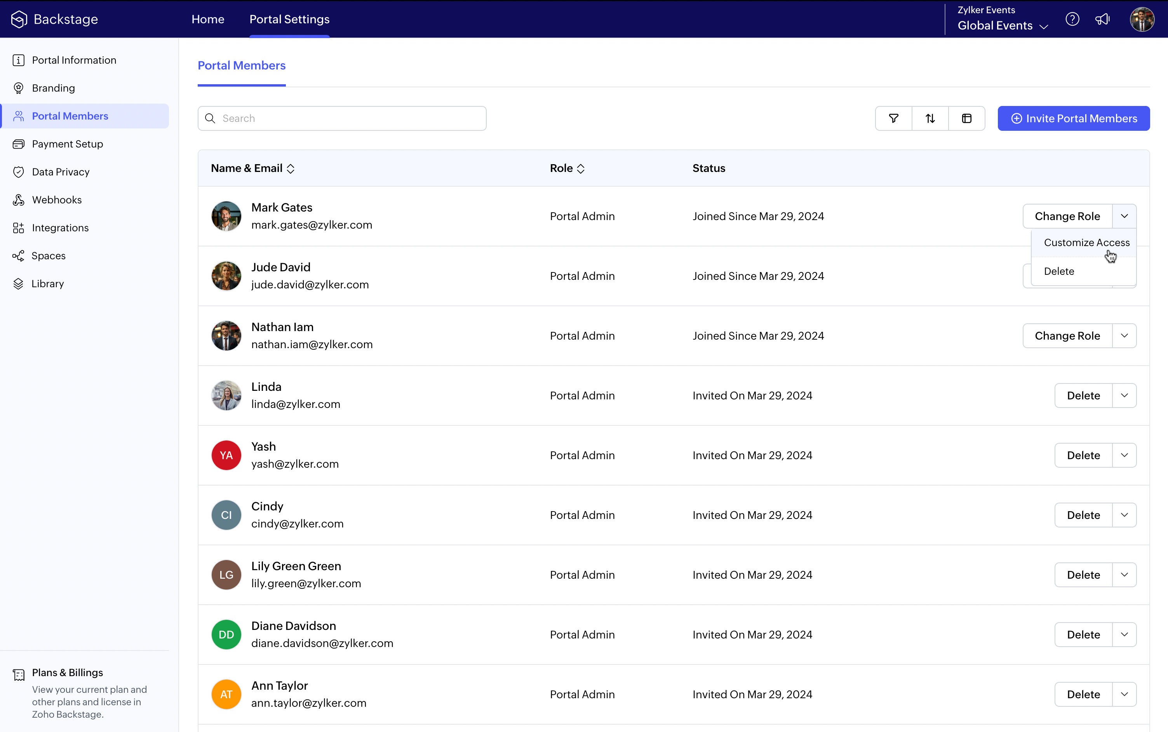The height and width of the screenshot is (732, 1168).
Task: Click the column layout icon
Action: pyautogui.click(x=966, y=119)
